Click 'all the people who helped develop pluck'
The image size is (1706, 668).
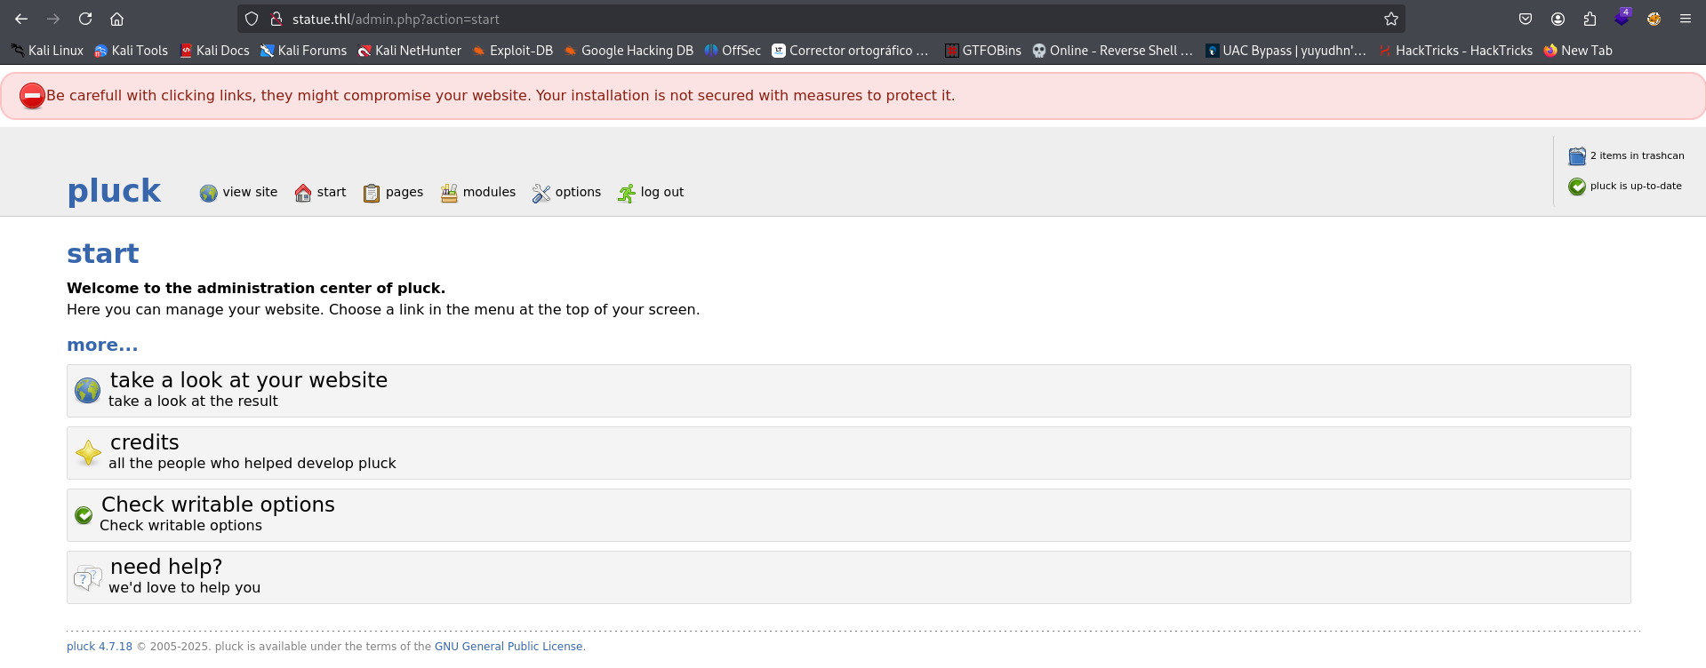252,464
